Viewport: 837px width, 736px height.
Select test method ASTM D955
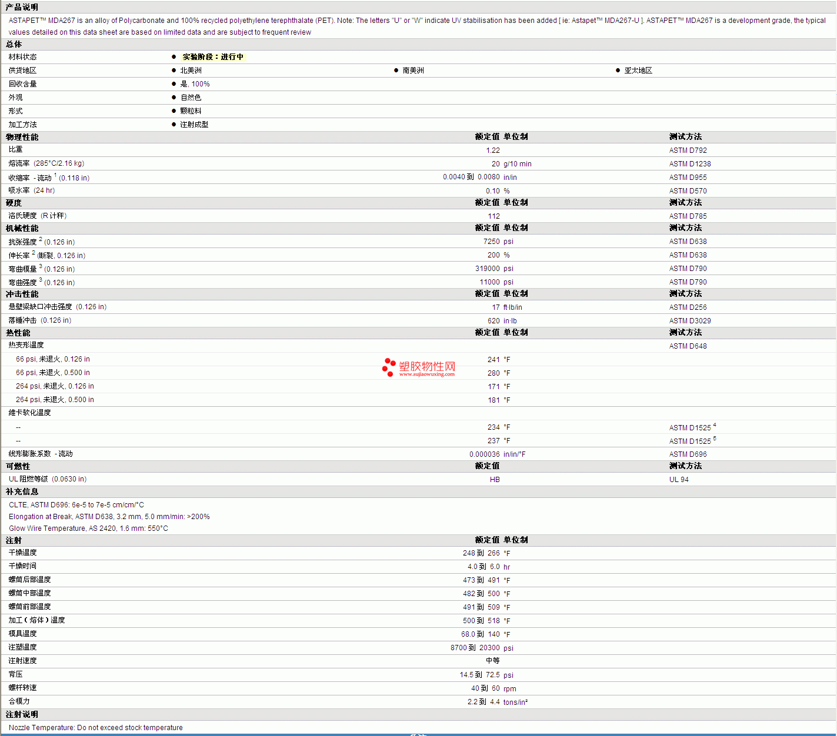[688, 178]
